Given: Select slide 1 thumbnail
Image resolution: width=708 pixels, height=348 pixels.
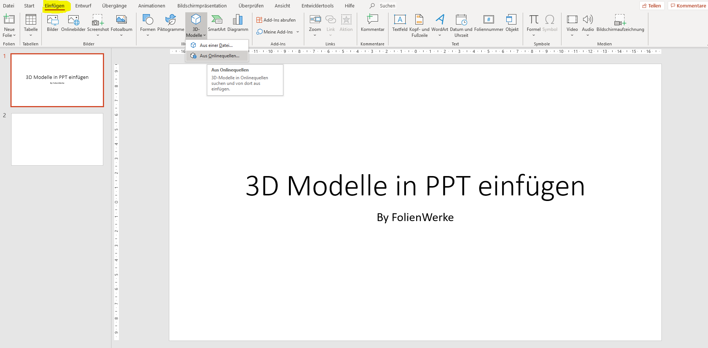Looking at the screenshot, I should 57,80.
